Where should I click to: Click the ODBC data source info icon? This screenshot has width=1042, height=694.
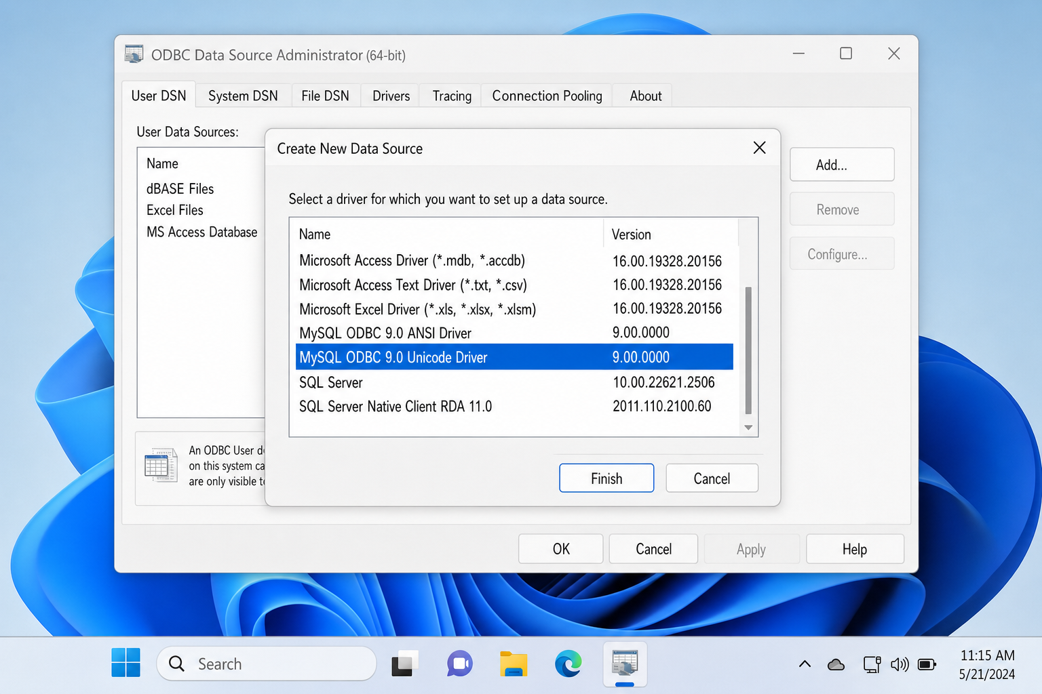(161, 466)
